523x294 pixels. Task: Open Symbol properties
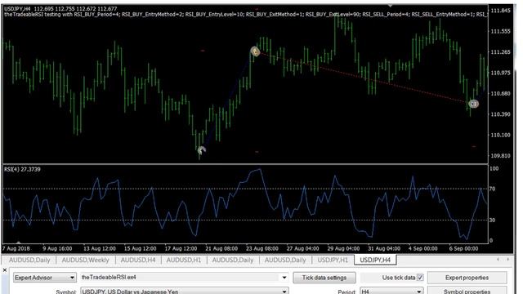pos(467,292)
